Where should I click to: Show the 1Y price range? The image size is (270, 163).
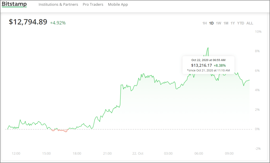[233, 23]
